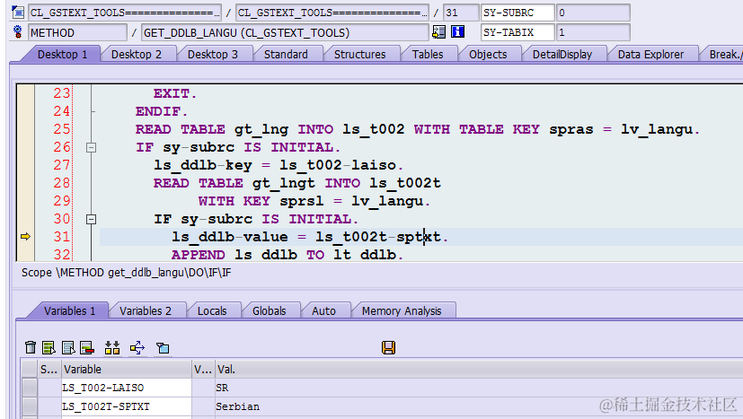
Task: Click the SY-SUBRC value field showing 0
Action: 593,13
